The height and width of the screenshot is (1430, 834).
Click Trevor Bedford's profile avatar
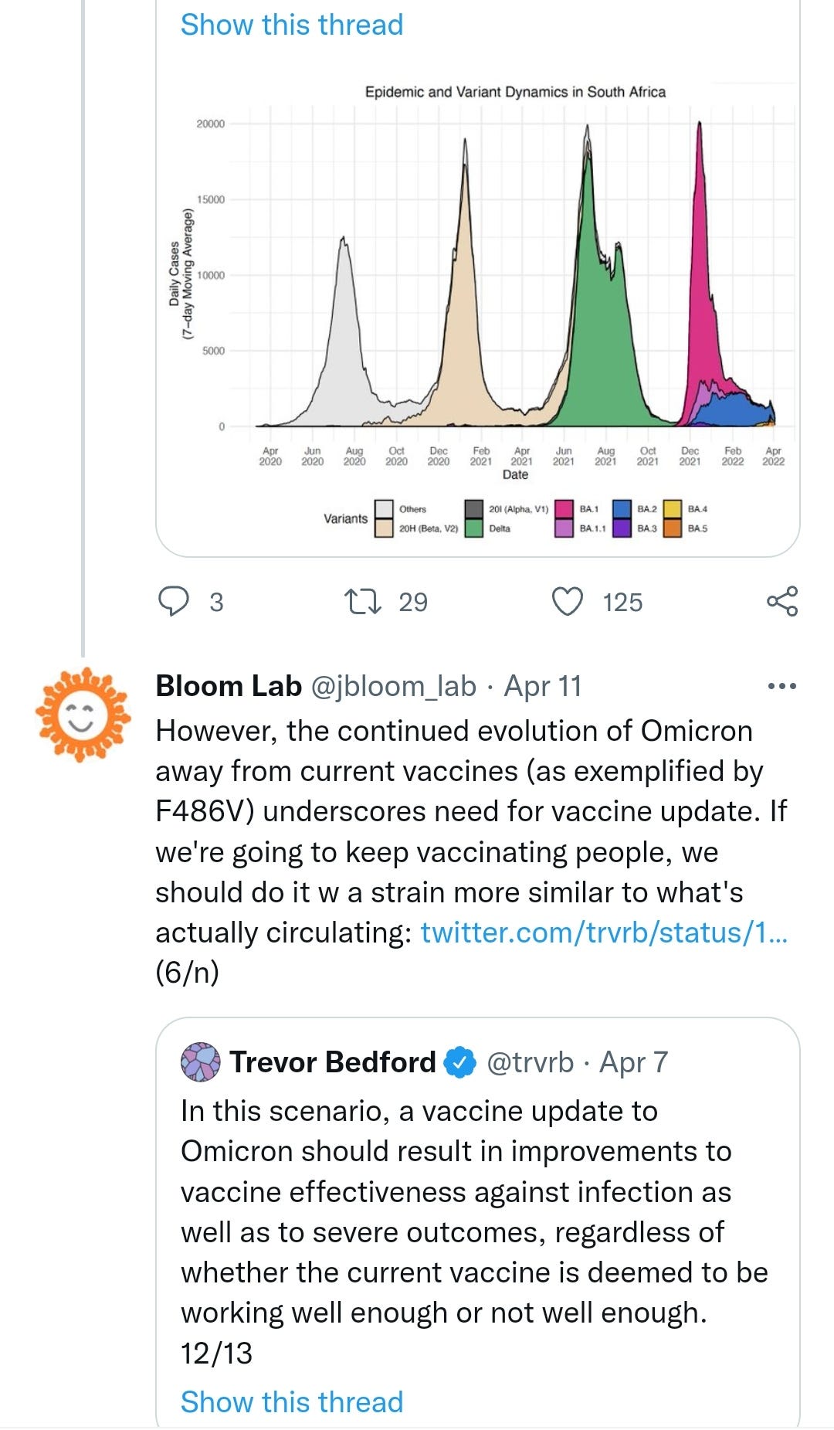click(x=201, y=1062)
